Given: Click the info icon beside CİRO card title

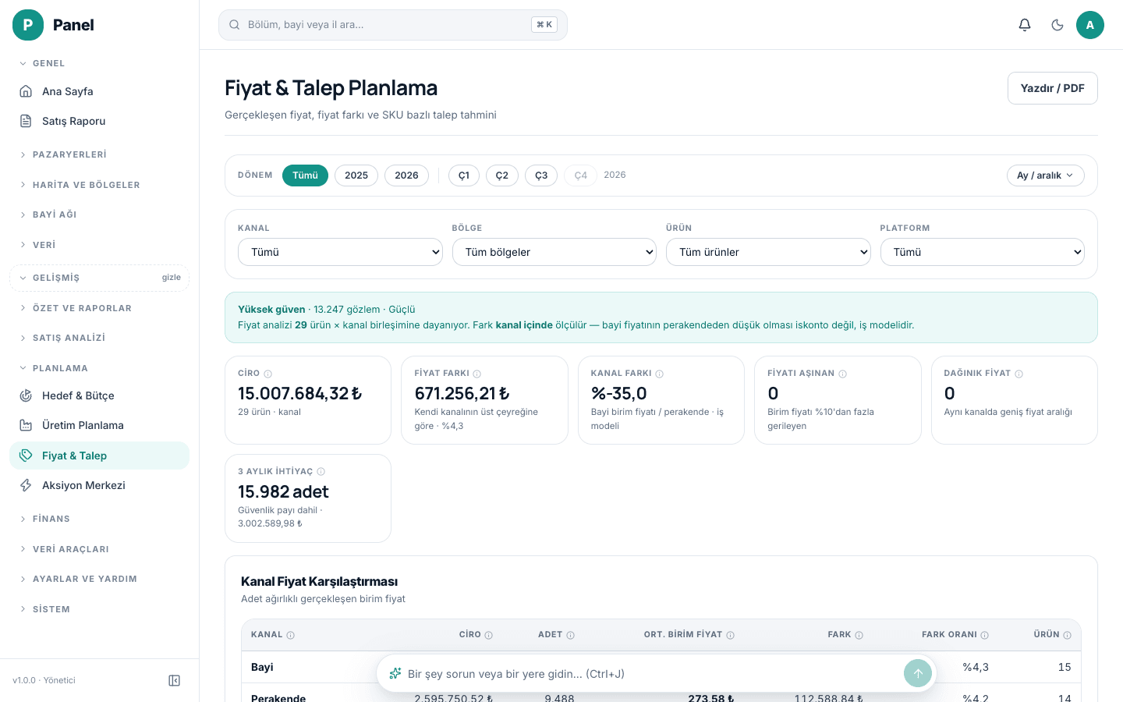Looking at the screenshot, I should [x=268, y=374].
